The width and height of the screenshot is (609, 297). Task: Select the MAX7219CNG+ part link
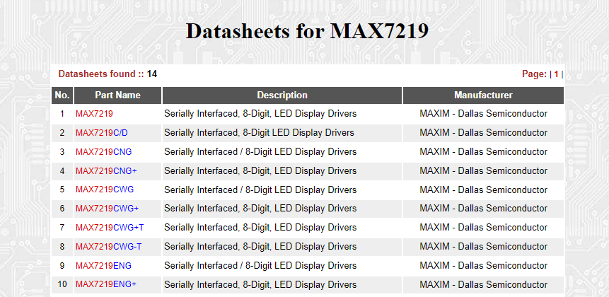(x=106, y=171)
